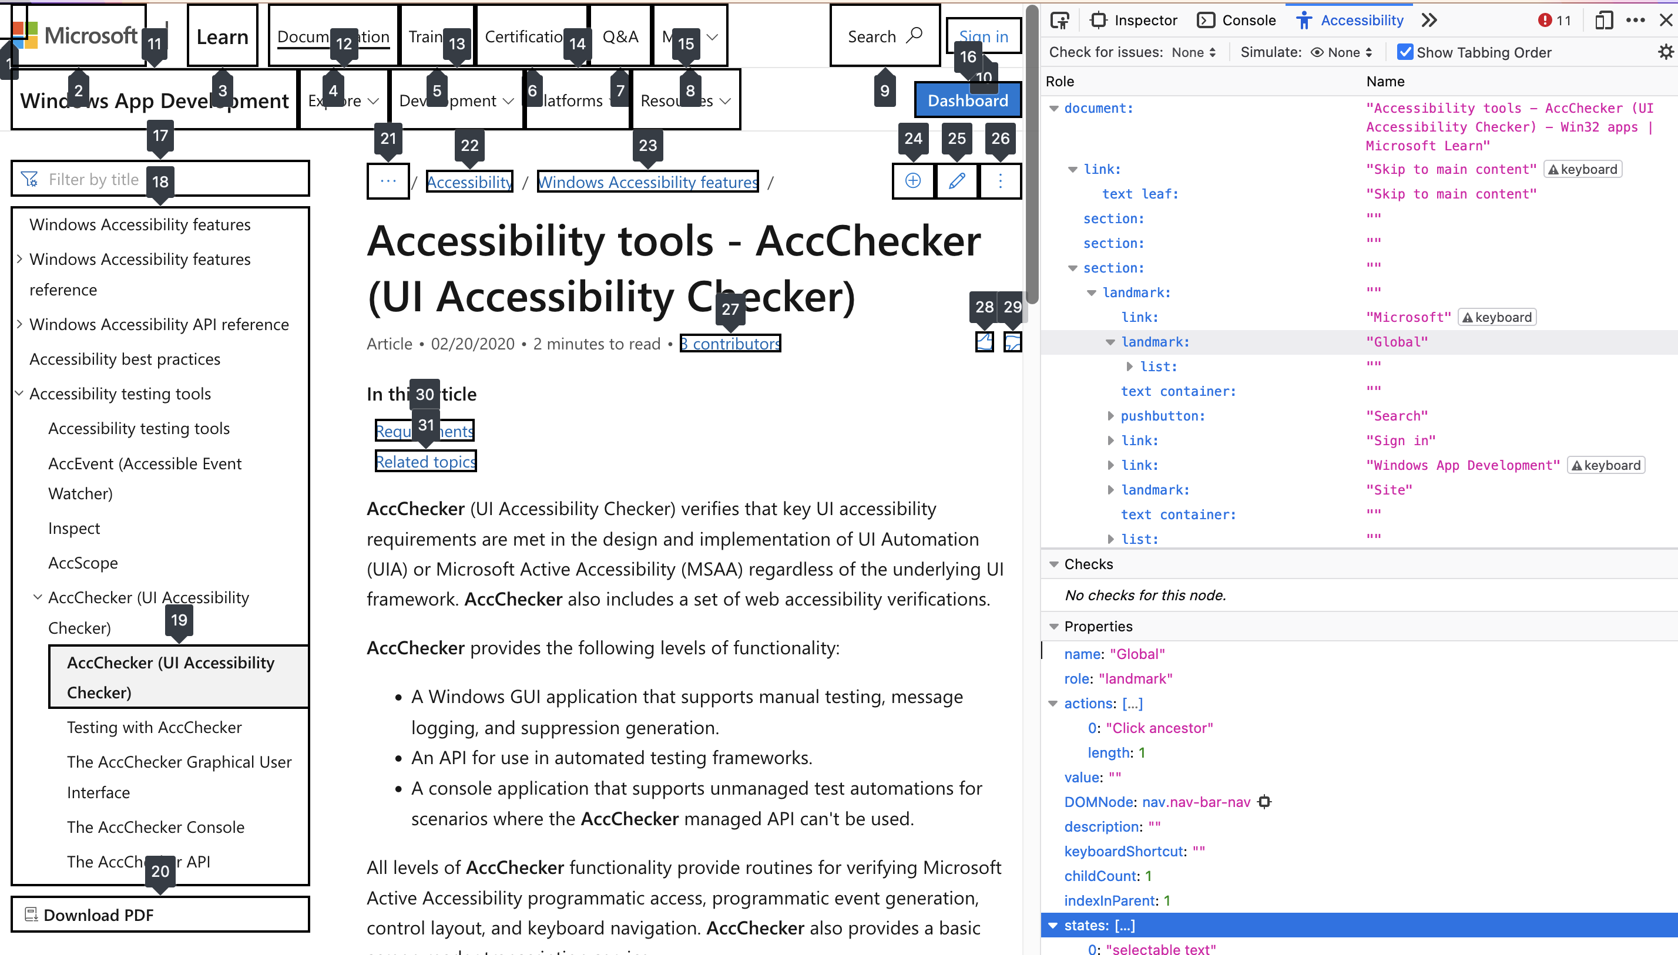Expand Windows Accessibility API reference tree item
1678x955 pixels.
click(x=19, y=324)
